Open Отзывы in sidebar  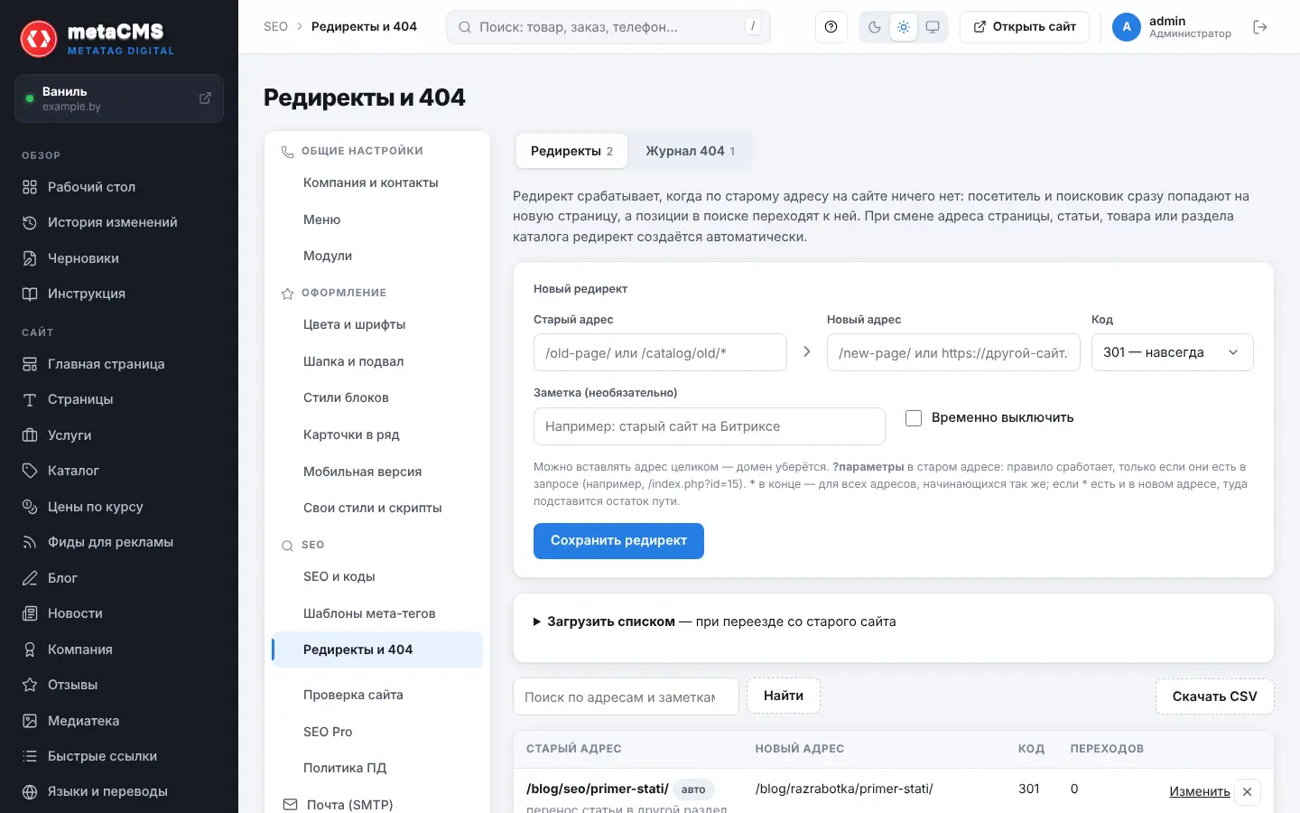(x=119, y=685)
